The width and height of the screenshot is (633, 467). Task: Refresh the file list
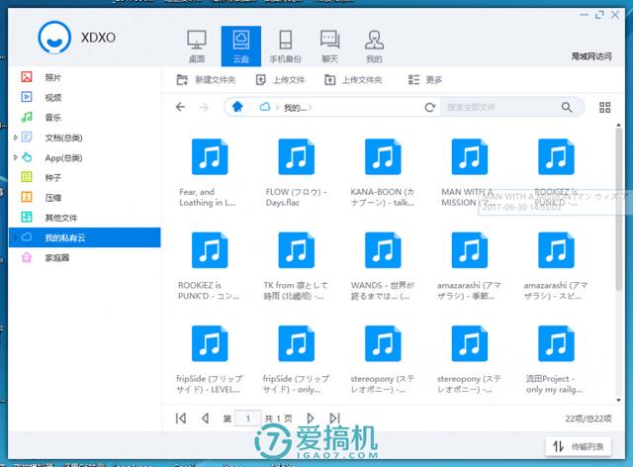coord(430,107)
